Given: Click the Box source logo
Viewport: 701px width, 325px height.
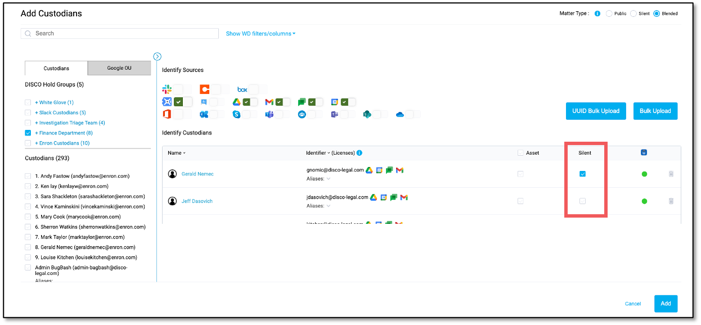Looking at the screenshot, I should (242, 89).
